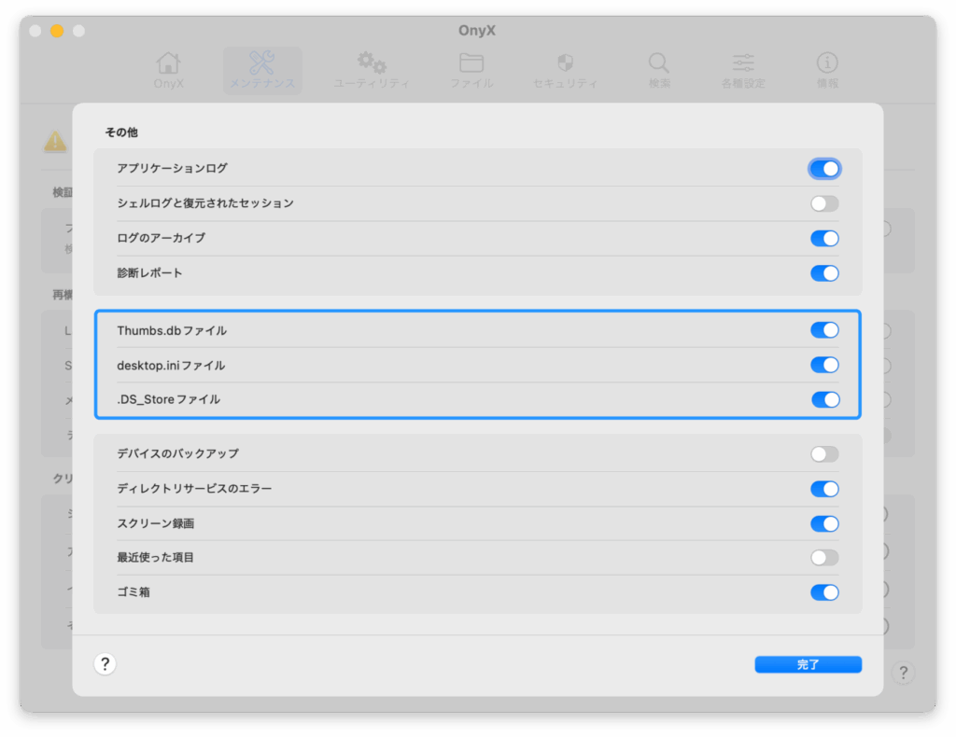Select the 検索 magnifier icon
The width and height of the screenshot is (956, 737).
(x=659, y=64)
